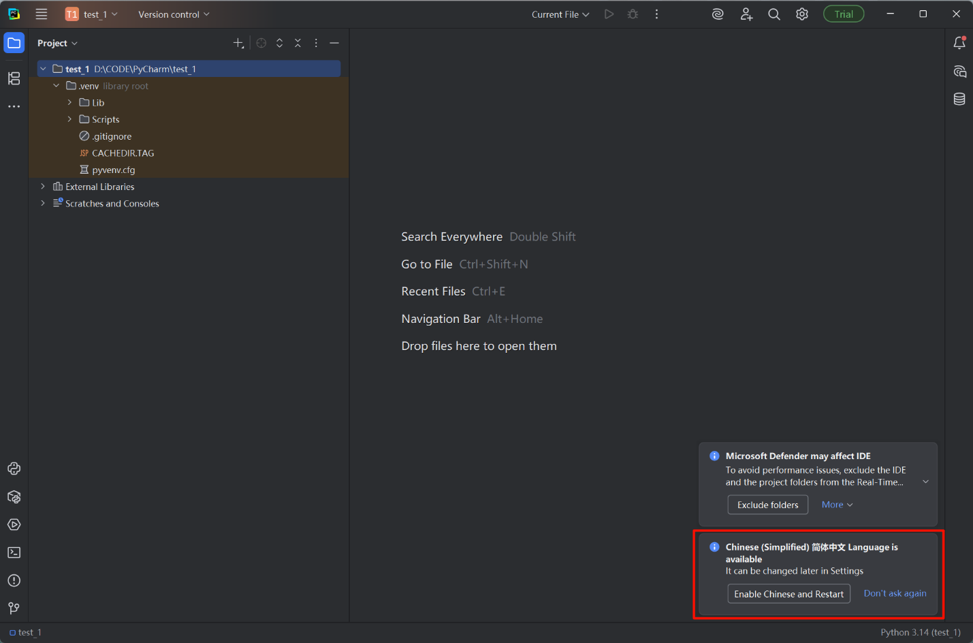This screenshot has height=643, width=973.
Task: Click test_1 breadcrumb in status bar
Action: tap(26, 633)
